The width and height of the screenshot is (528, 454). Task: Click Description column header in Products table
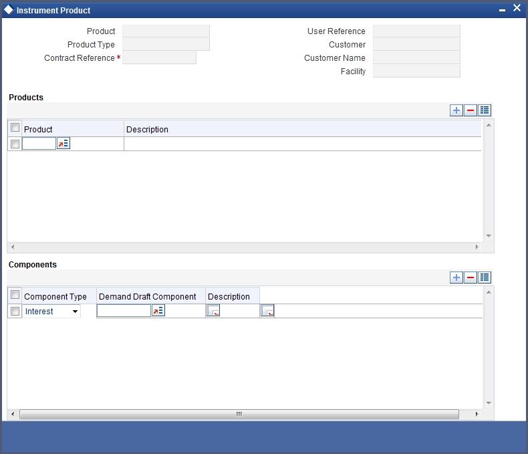tap(302, 129)
